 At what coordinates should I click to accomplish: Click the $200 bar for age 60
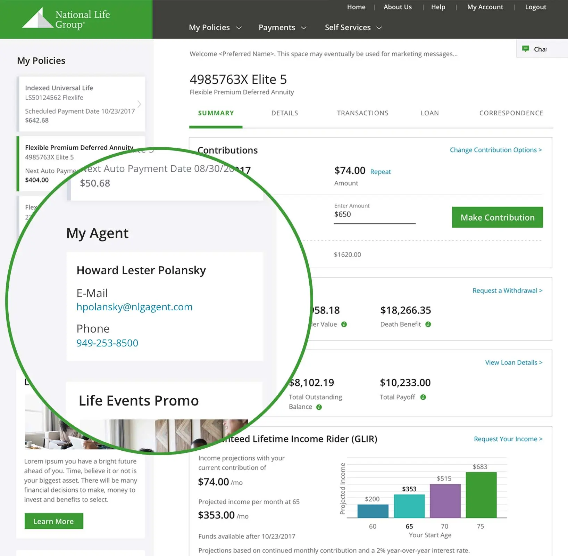373,511
